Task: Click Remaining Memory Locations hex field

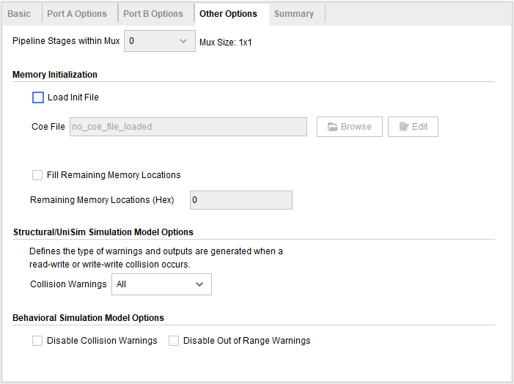Action: 241,200
